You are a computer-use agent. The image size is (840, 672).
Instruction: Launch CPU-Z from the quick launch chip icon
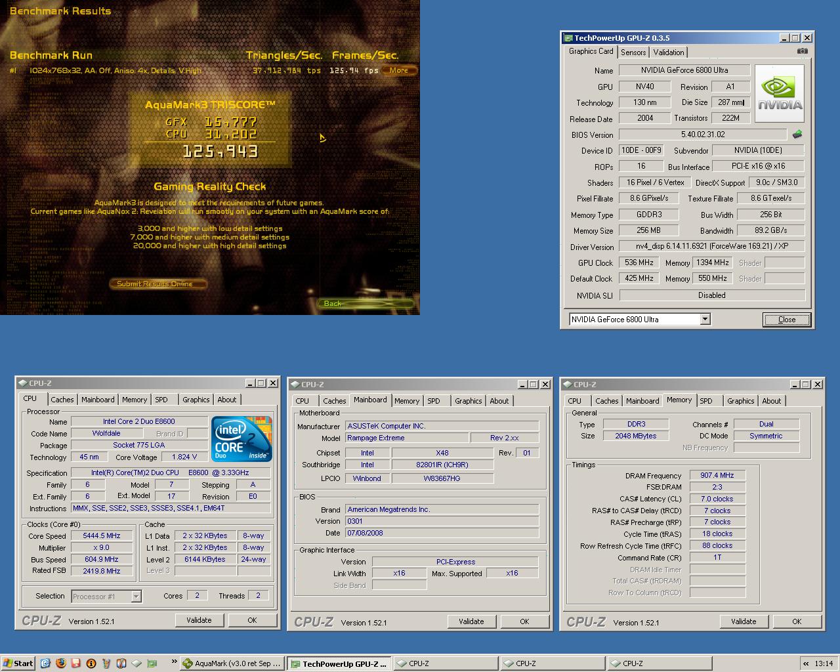point(136,663)
